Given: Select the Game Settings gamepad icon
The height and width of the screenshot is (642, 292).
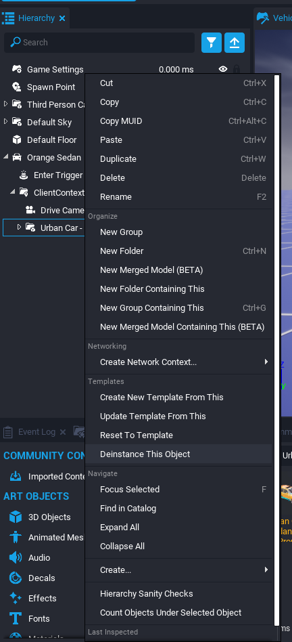Looking at the screenshot, I should (x=17, y=69).
